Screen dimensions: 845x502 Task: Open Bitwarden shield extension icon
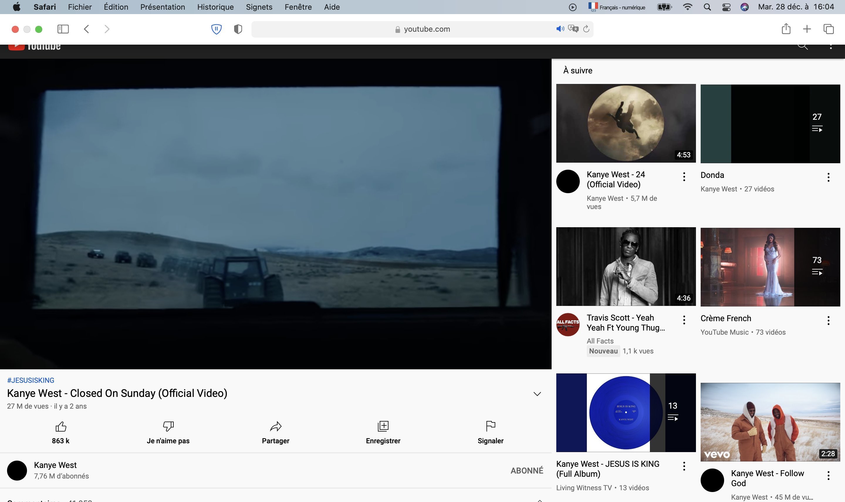(216, 29)
